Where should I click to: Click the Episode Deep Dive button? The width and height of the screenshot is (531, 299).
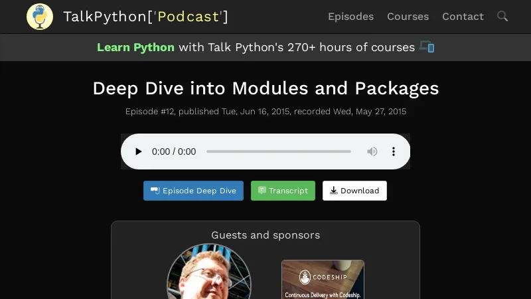[193, 191]
